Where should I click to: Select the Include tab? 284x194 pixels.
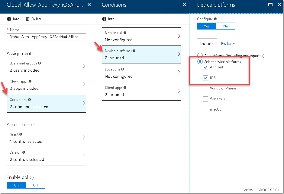pyautogui.click(x=207, y=44)
